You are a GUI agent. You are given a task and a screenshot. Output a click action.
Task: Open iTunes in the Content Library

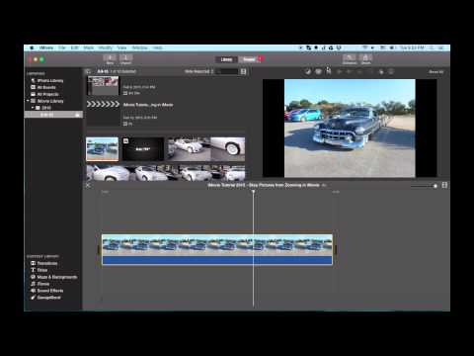(39, 284)
